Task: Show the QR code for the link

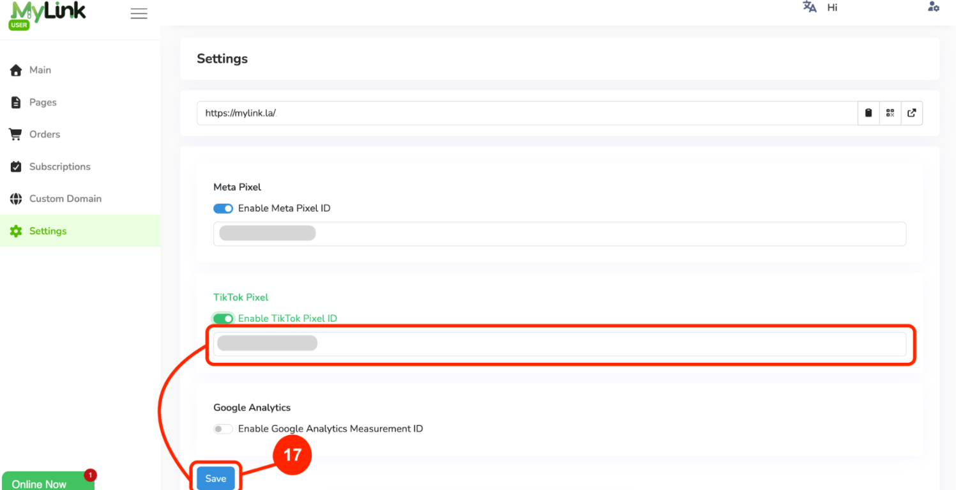Action: [x=890, y=113]
